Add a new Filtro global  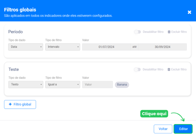20,104
